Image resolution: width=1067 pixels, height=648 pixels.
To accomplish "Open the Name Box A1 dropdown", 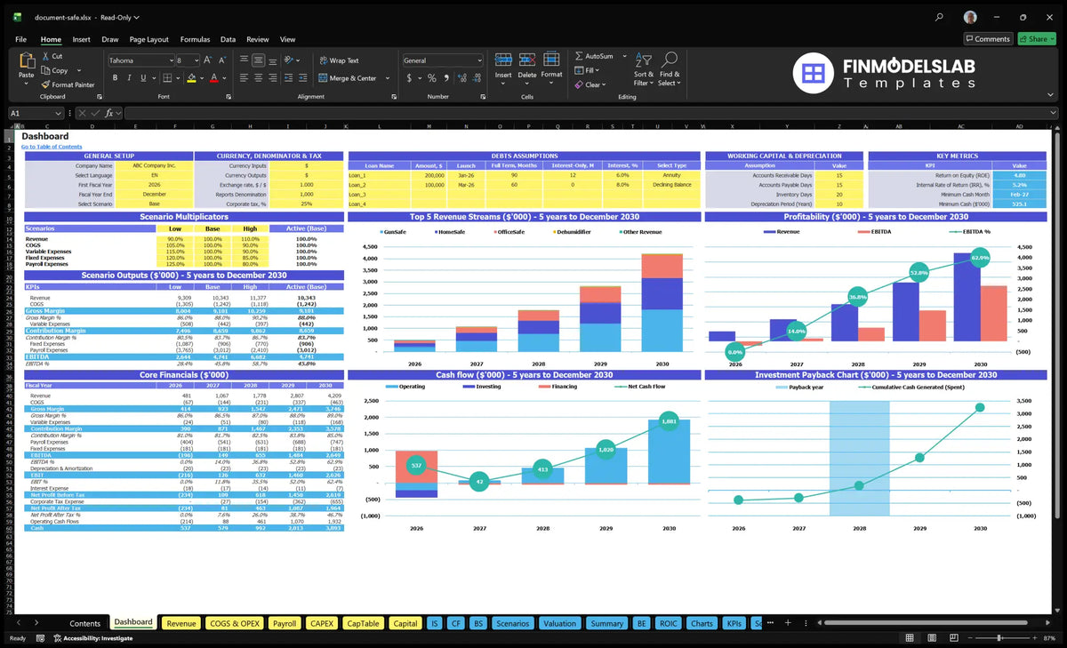I will click(59, 113).
